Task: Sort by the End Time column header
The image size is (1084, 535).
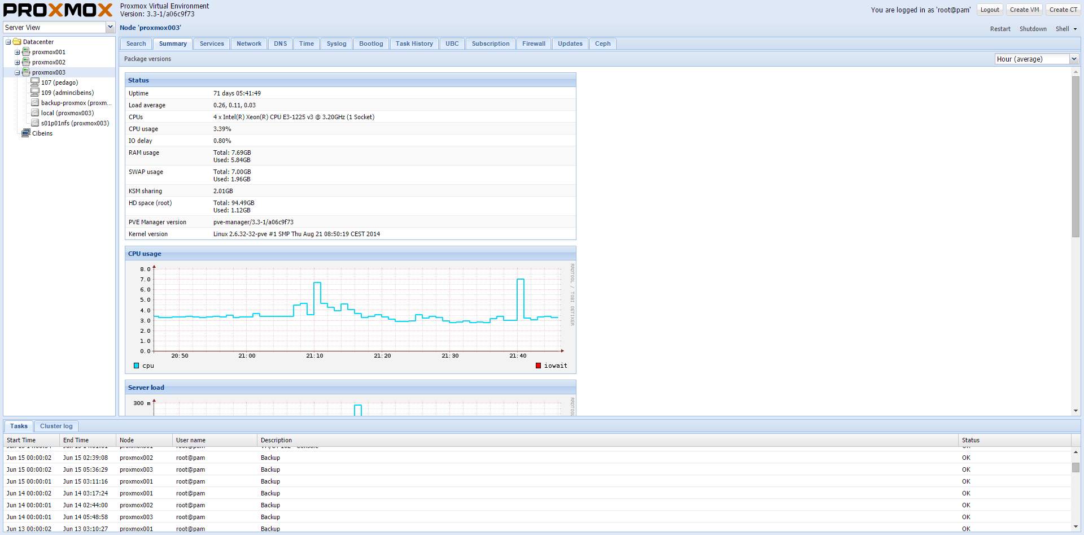Action: [x=88, y=440]
